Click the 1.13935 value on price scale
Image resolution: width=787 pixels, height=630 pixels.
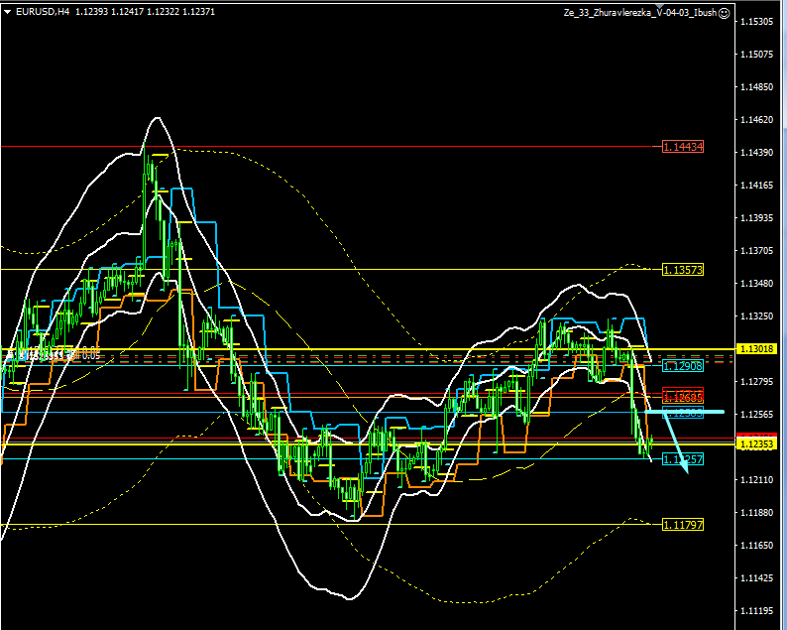click(x=757, y=218)
